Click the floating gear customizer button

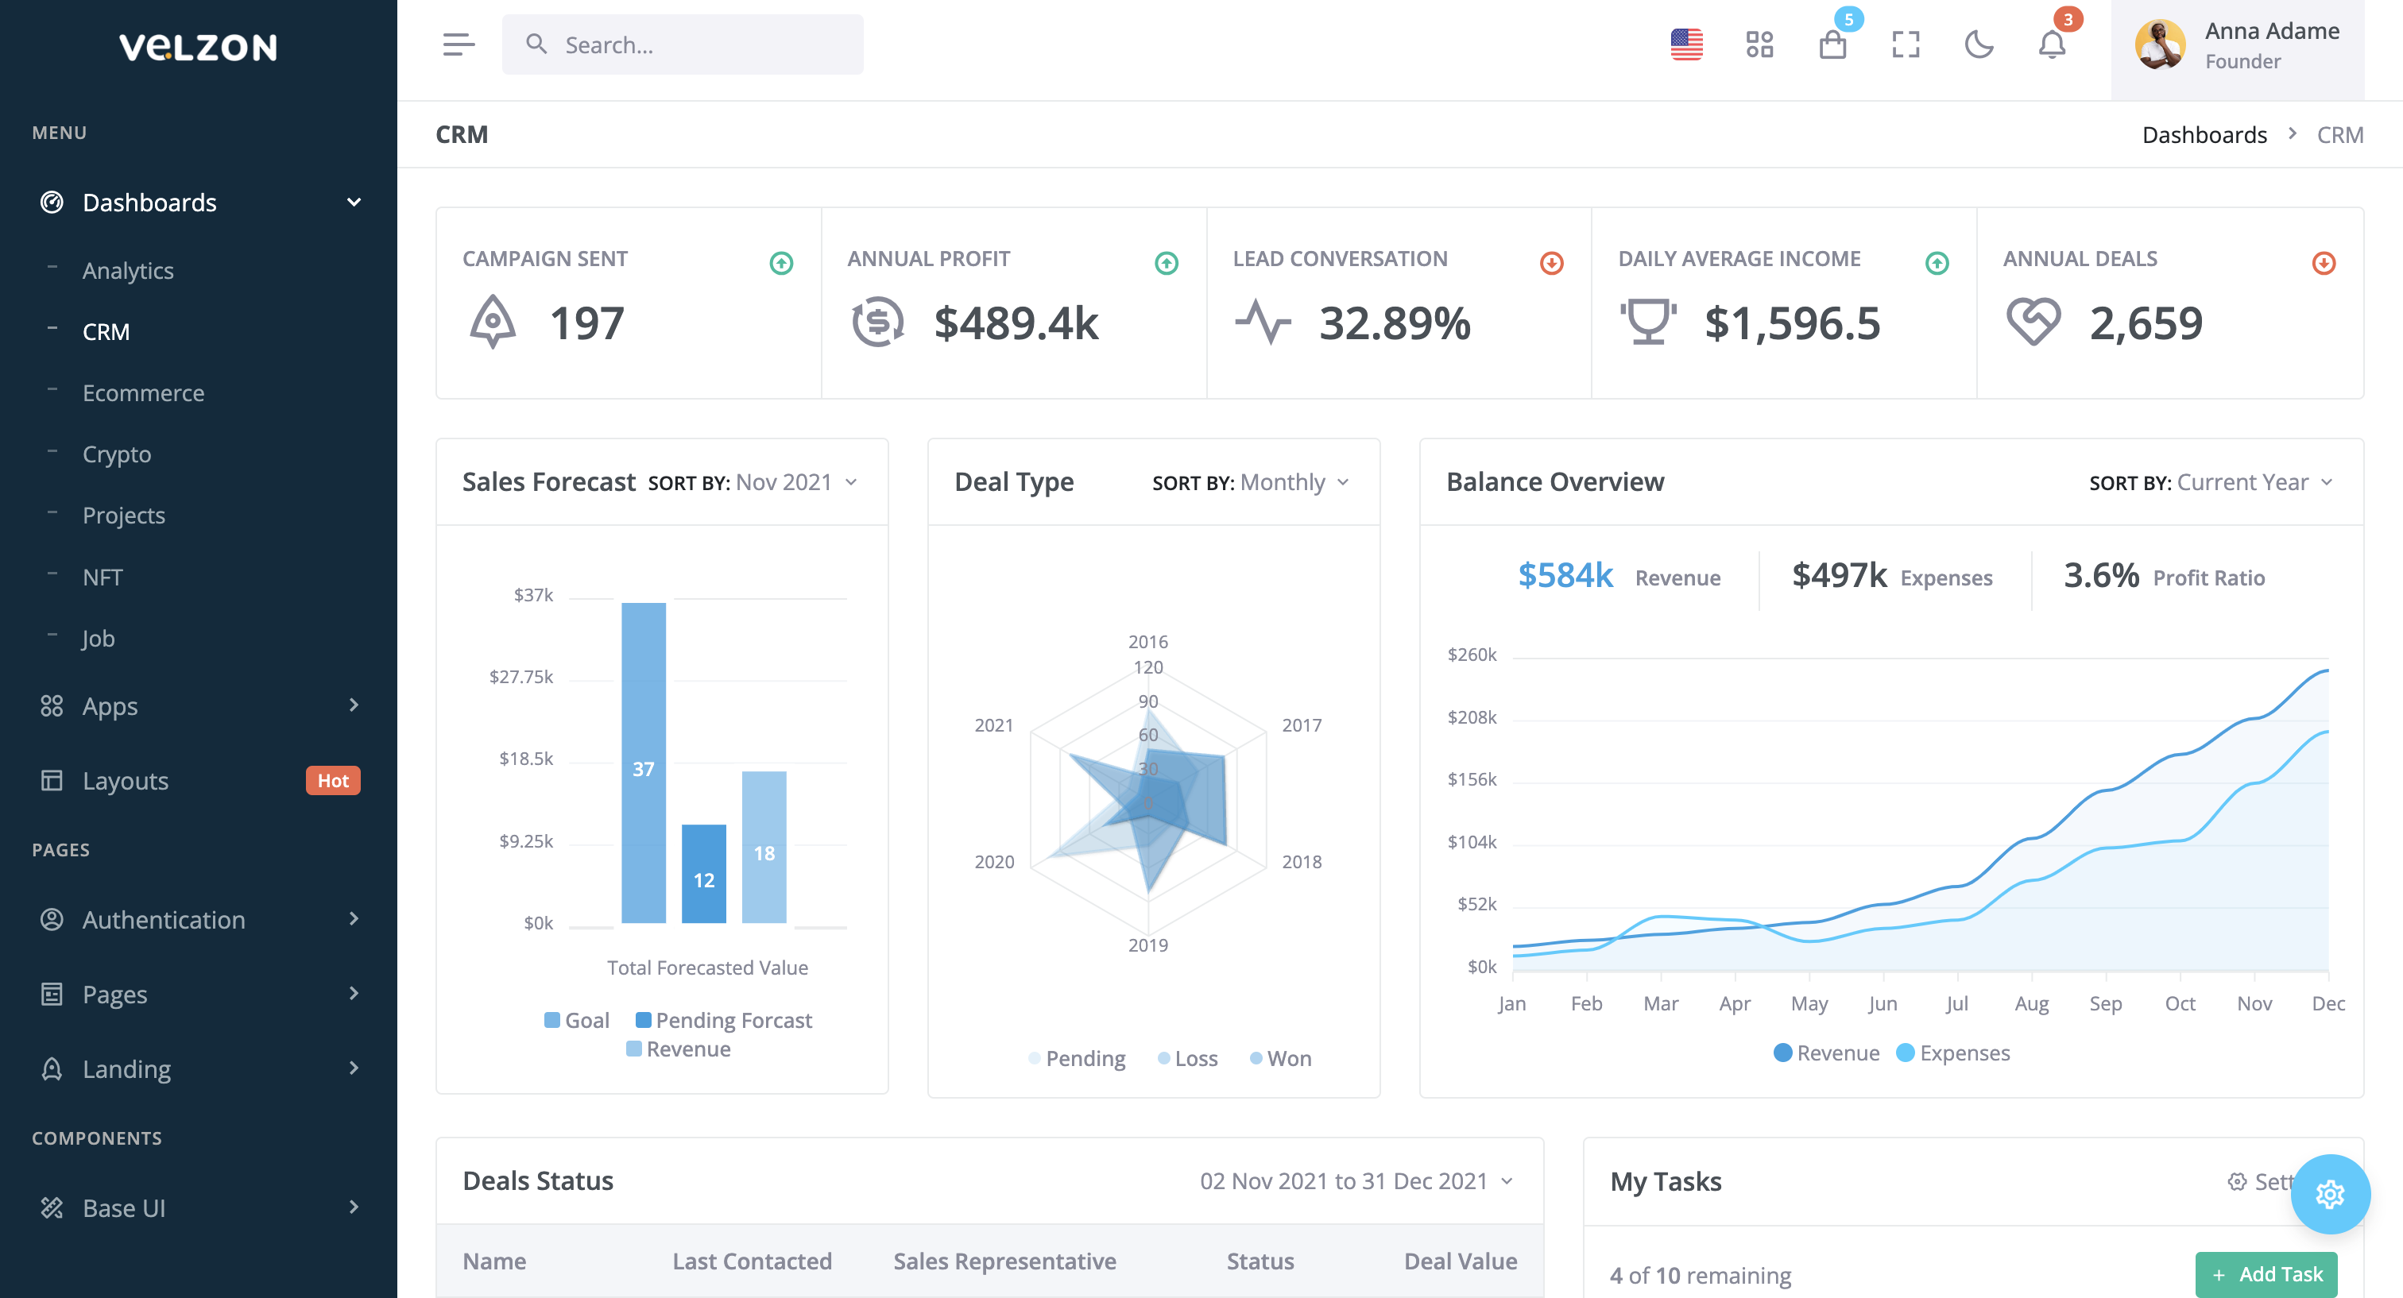2329,1194
